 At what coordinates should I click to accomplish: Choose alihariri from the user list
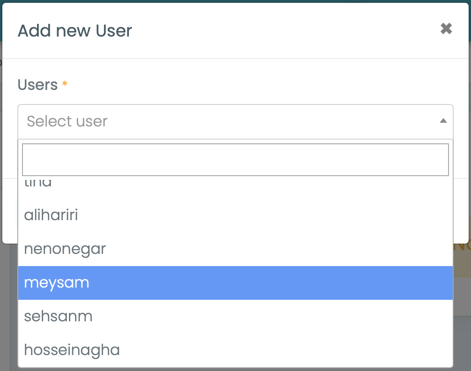pos(51,215)
